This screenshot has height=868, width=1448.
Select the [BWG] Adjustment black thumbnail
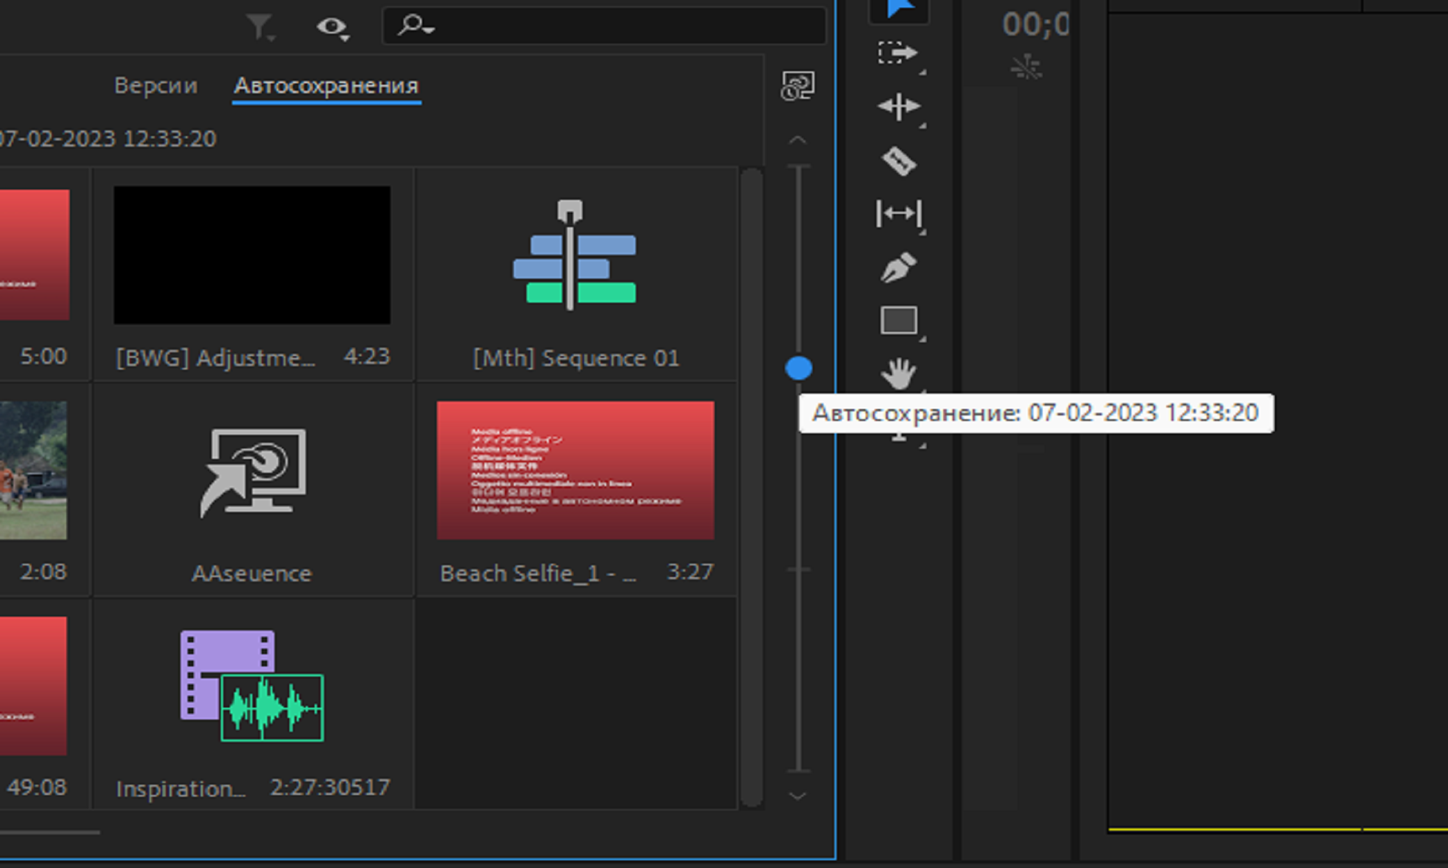click(x=252, y=255)
